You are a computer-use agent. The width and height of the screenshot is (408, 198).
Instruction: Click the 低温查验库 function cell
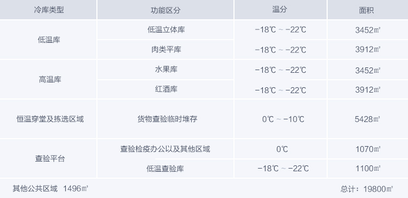pyautogui.click(x=165, y=169)
